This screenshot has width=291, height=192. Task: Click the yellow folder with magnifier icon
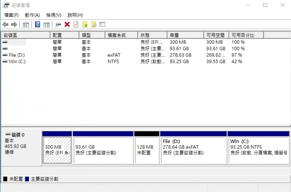tap(94, 25)
